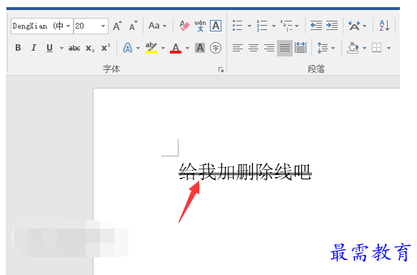Expand the highlight color dropdown arrow

[x=163, y=48]
